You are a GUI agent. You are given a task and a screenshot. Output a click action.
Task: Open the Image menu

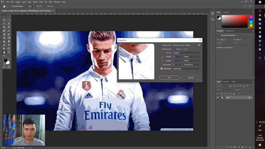(18, 2)
